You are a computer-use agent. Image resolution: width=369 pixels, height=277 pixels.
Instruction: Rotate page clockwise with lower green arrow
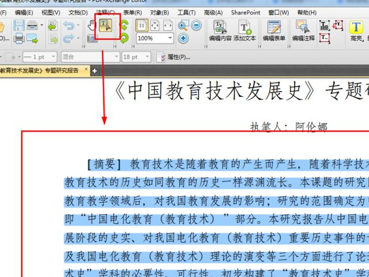[x=125, y=38]
